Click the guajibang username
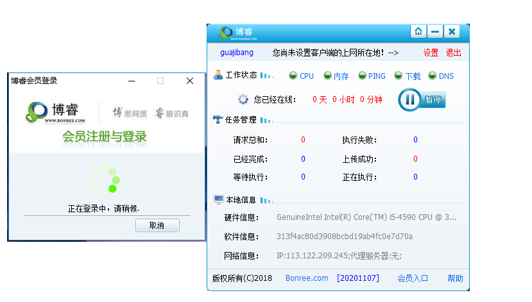This screenshot has height=302, width=532. [237, 53]
